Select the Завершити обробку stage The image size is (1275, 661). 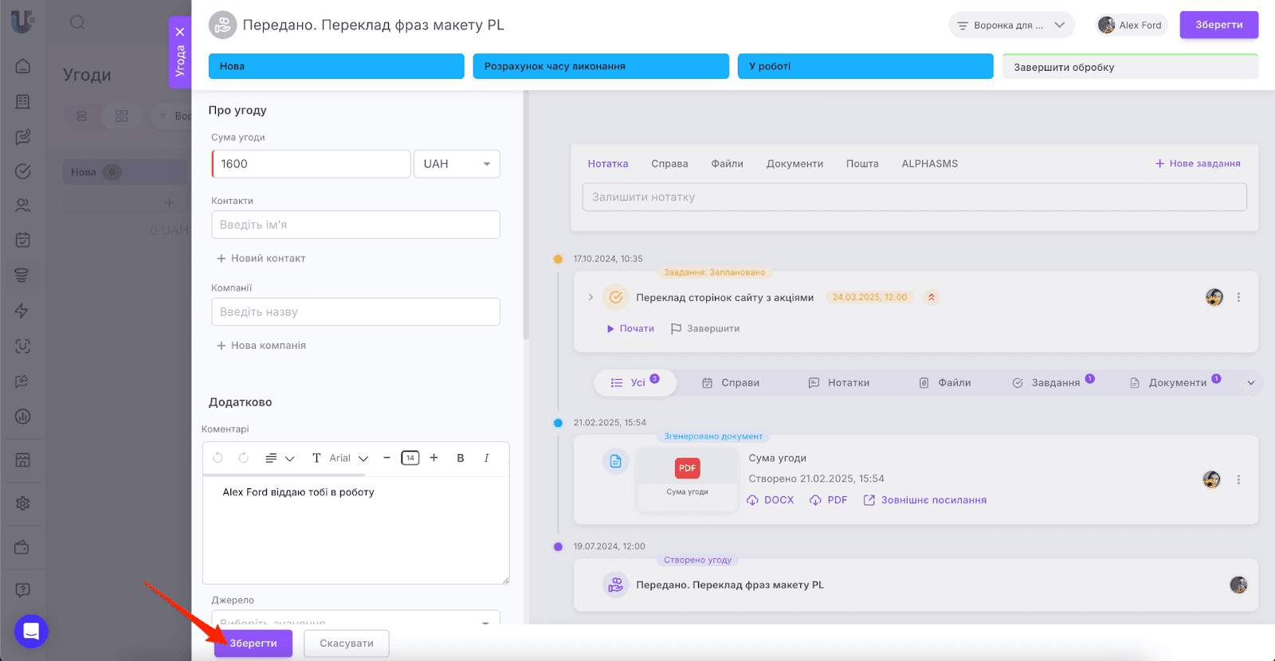1129,67
